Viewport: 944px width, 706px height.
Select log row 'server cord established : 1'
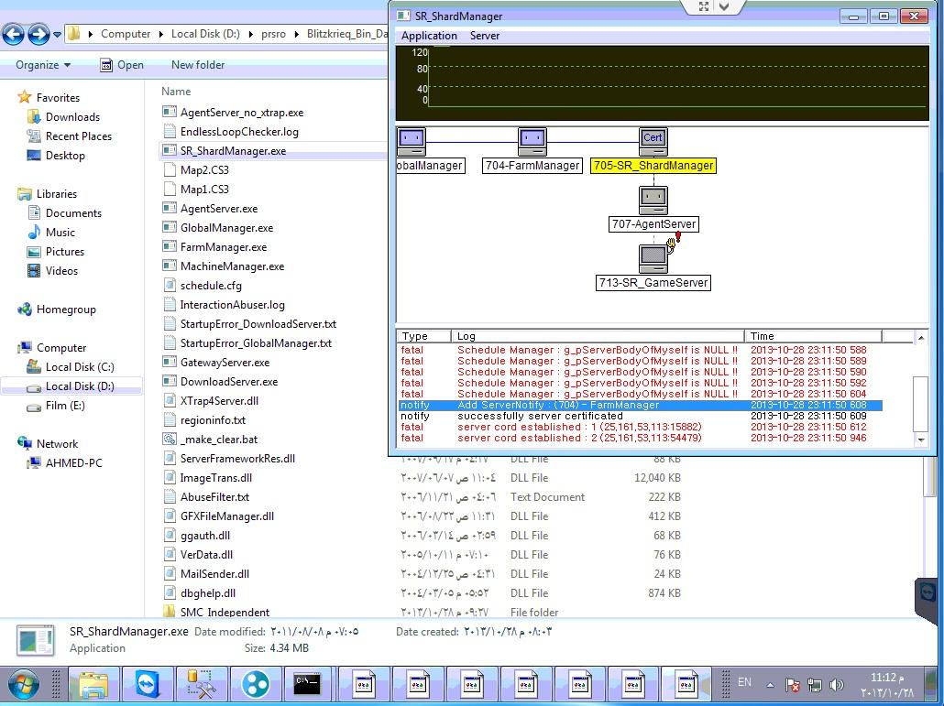pos(640,427)
